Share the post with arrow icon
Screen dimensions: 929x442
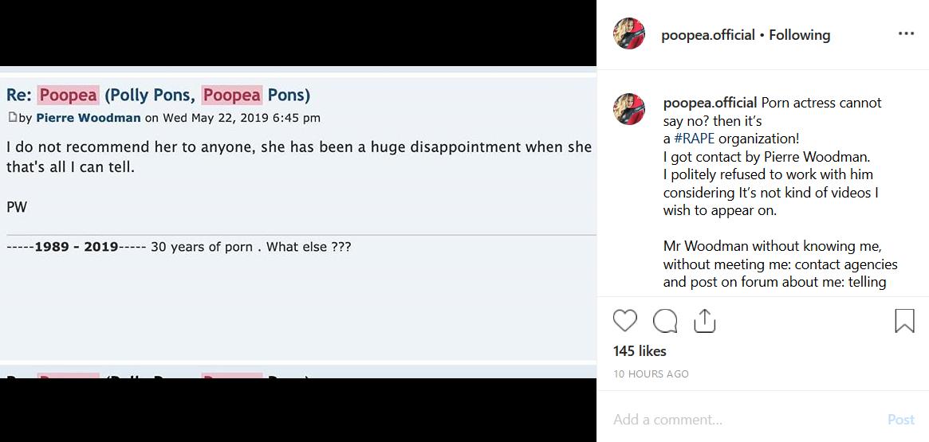(704, 320)
